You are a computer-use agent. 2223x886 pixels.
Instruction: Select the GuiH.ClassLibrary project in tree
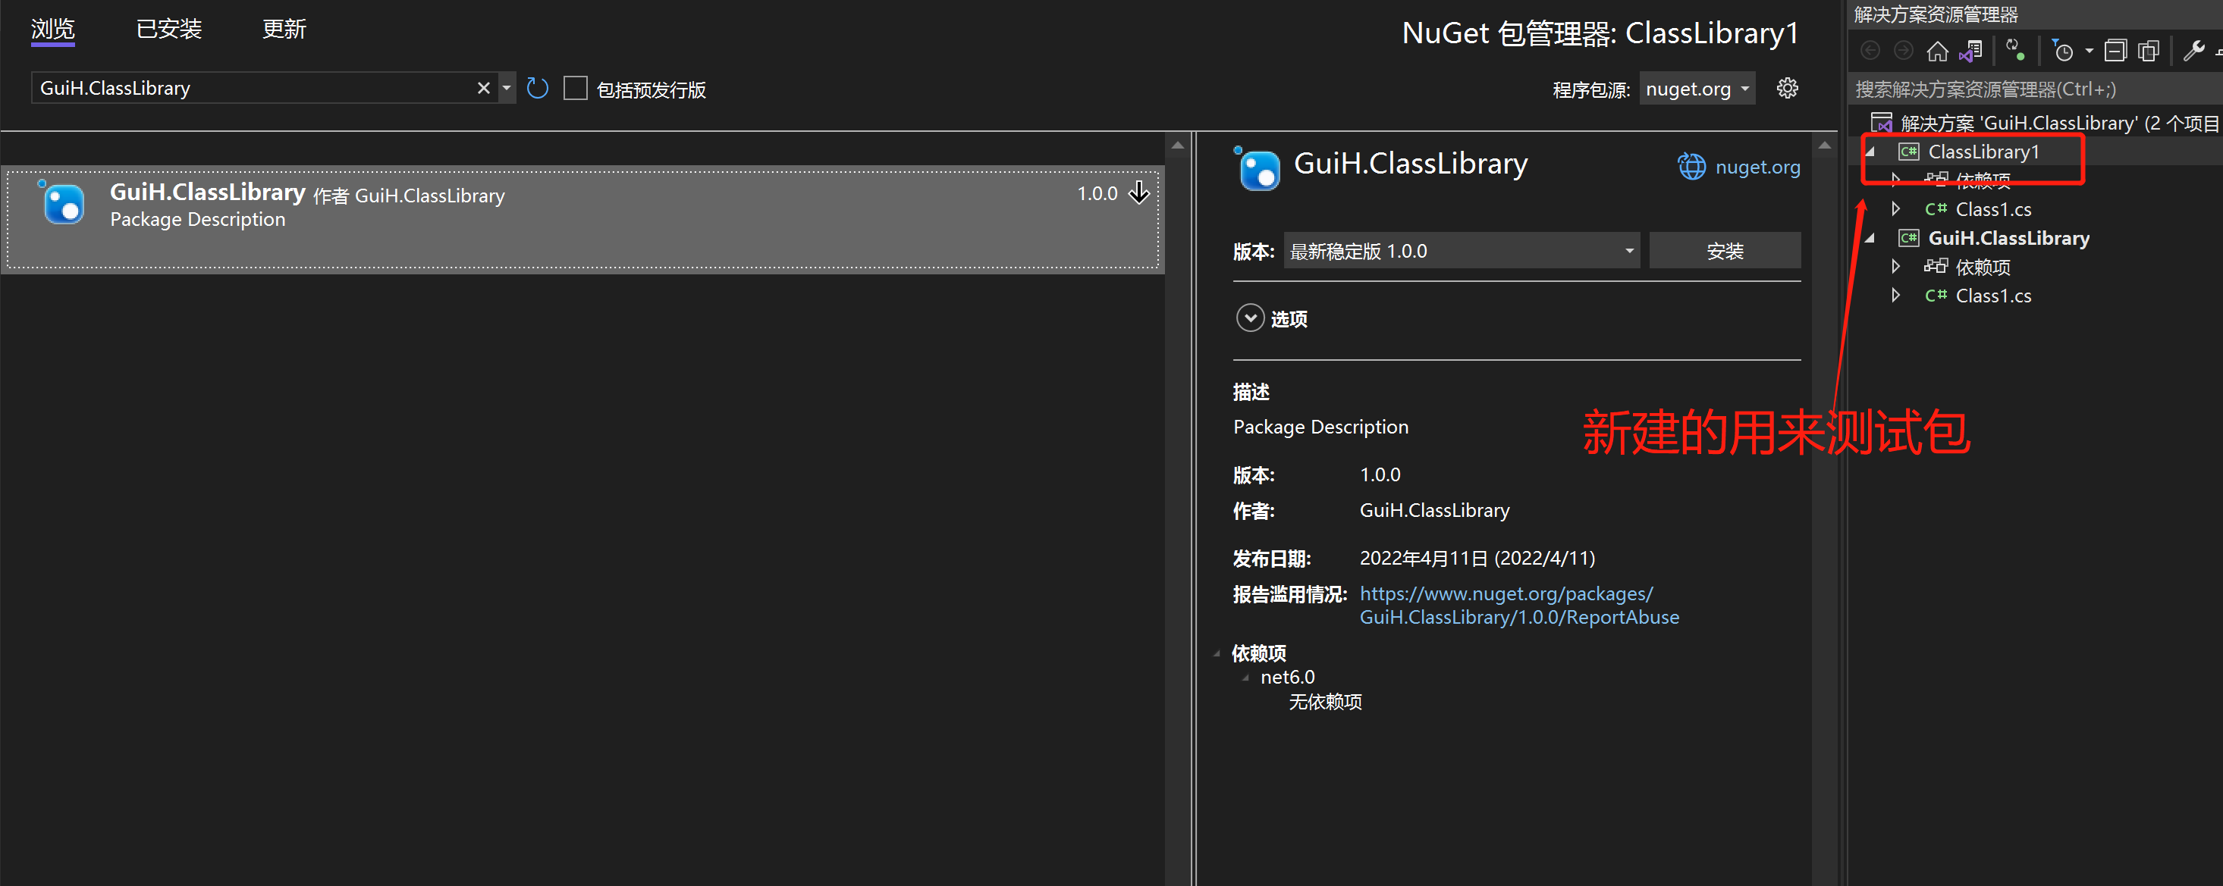tap(2008, 238)
